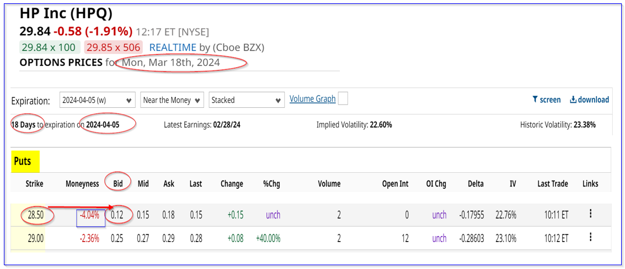Click the green bid size 29.84 x 100 badge
This screenshot has height=269, width=625.
(50, 47)
